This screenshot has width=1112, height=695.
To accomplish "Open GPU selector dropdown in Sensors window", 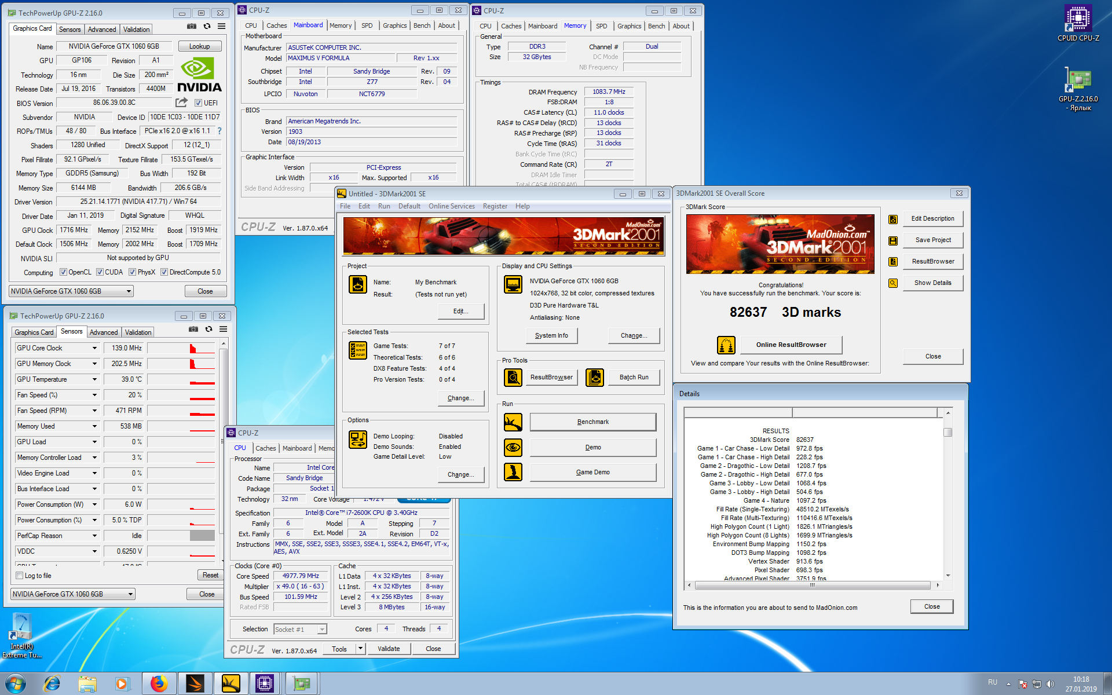I will [73, 594].
